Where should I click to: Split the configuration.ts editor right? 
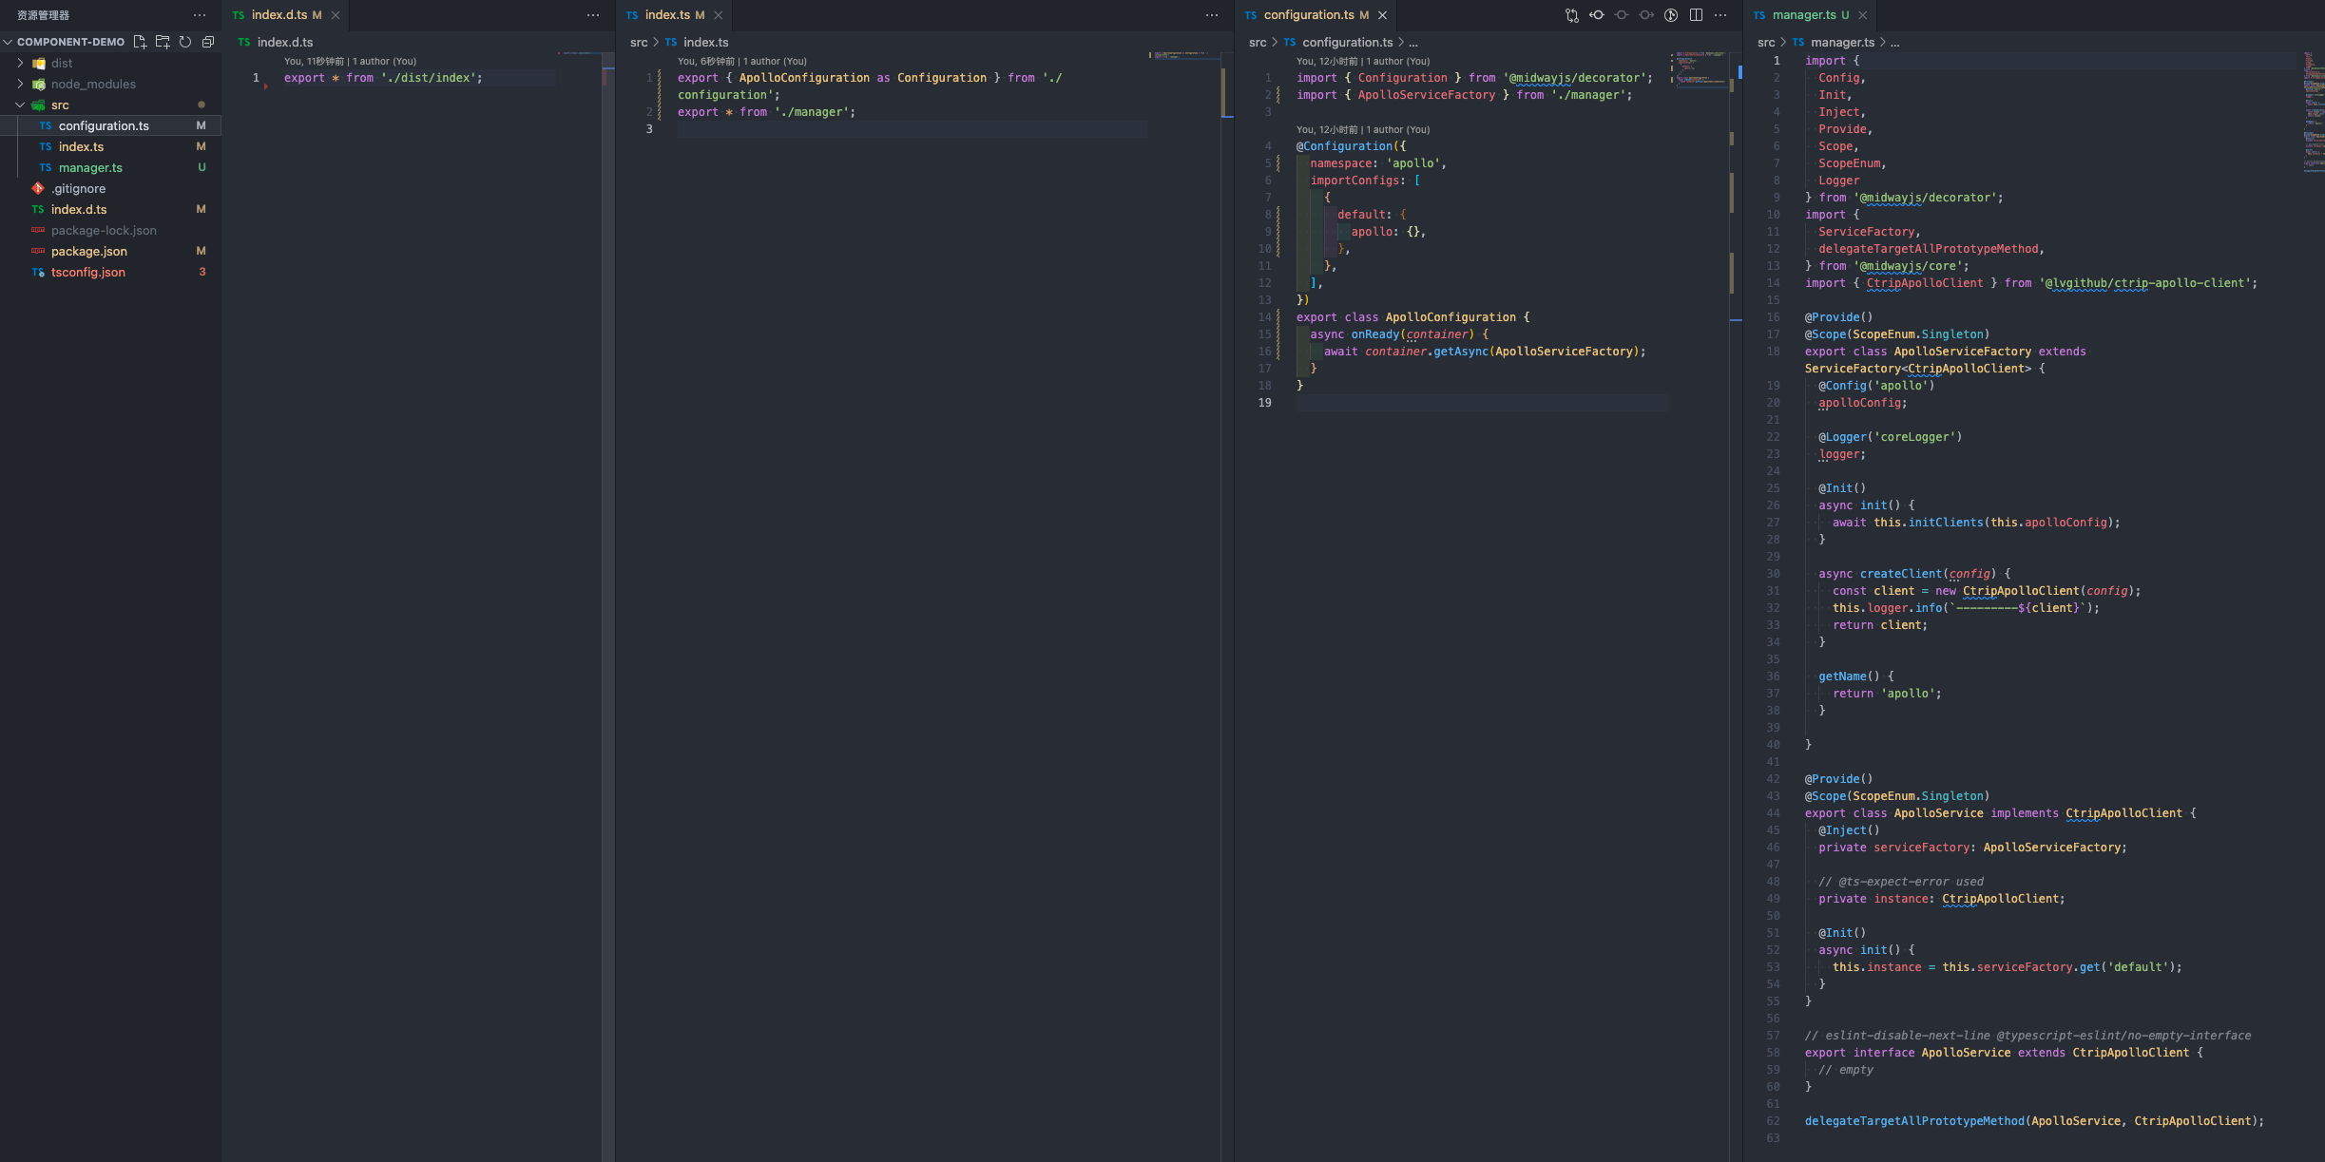(1696, 15)
